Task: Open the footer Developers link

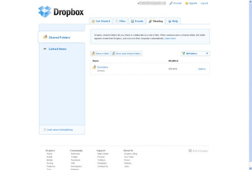Action: (76, 166)
